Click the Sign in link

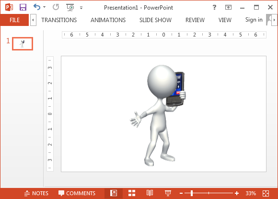[254, 20]
